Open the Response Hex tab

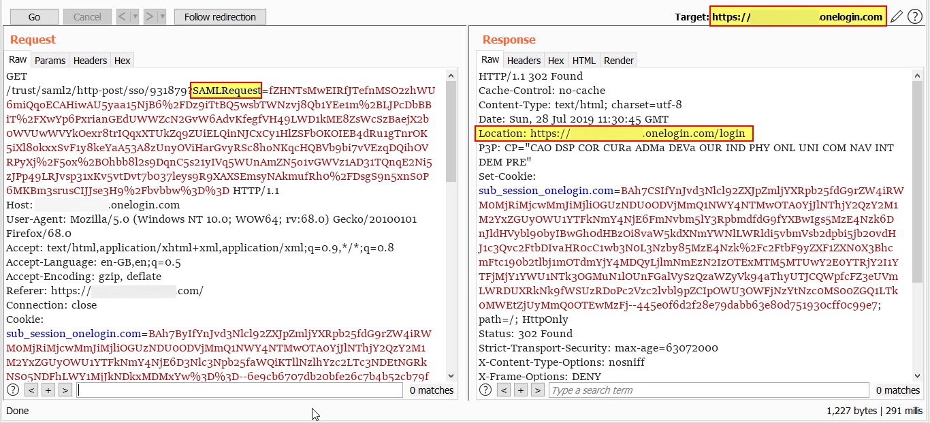pyautogui.click(x=556, y=61)
